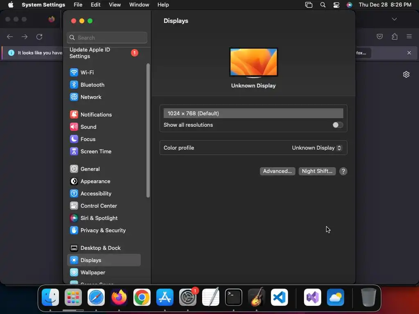Open the System Settings menu bar item
The height and width of the screenshot is (314, 419).
(43, 5)
